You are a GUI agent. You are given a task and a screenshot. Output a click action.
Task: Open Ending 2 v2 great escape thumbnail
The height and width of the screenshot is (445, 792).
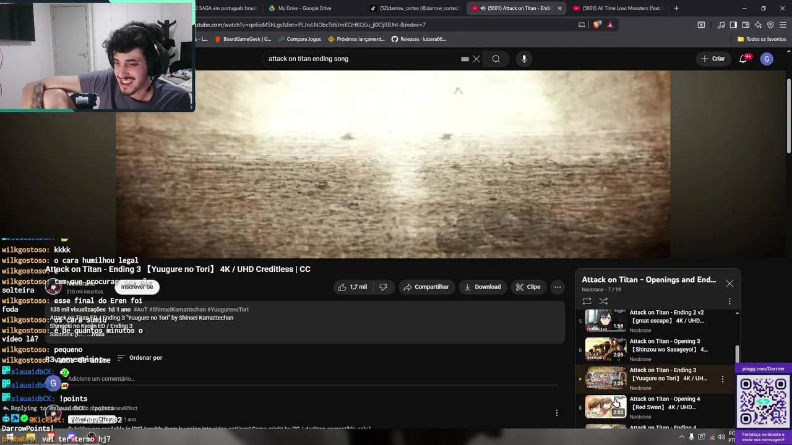[x=606, y=321]
